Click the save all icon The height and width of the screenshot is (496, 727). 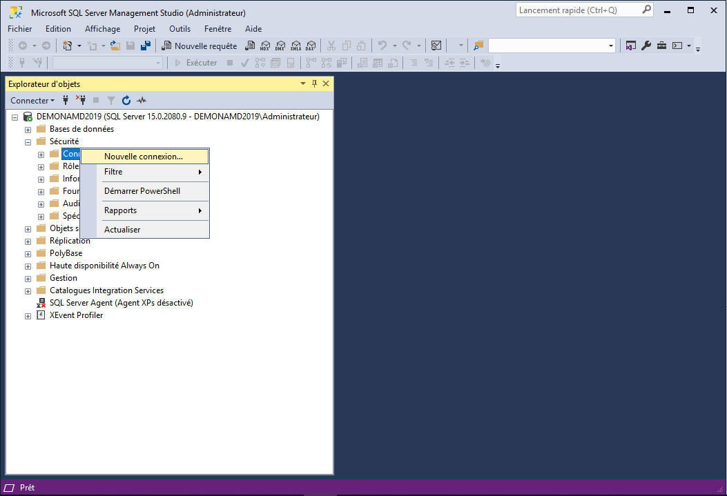point(146,46)
